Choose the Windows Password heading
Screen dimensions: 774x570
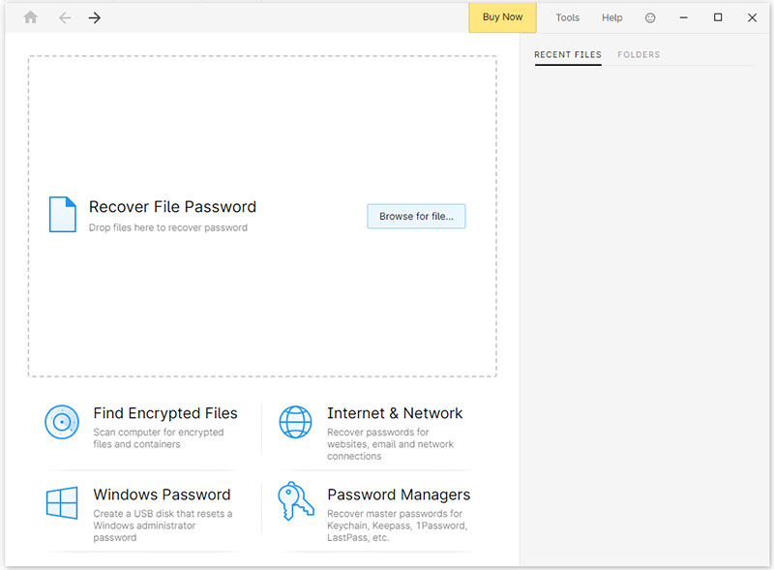pos(162,495)
